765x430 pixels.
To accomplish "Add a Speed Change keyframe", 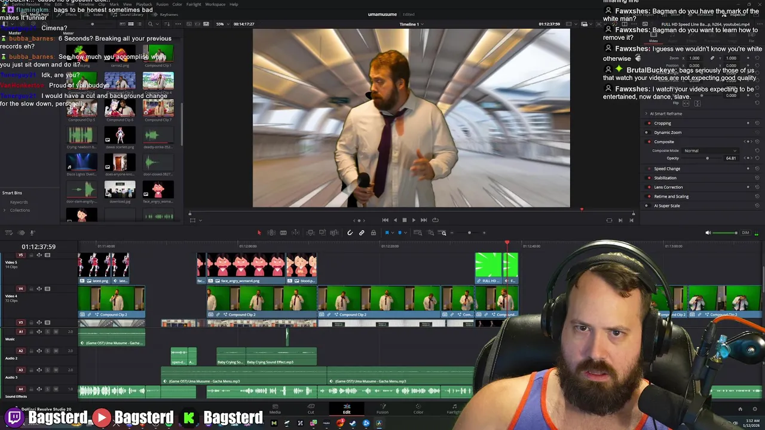I will (748, 168).
